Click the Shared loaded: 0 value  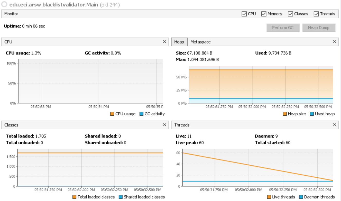103,136
